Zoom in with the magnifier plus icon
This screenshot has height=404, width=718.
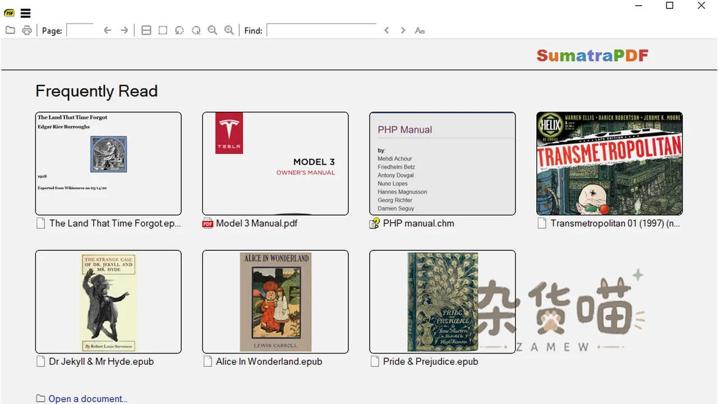[x=229, y=30]
